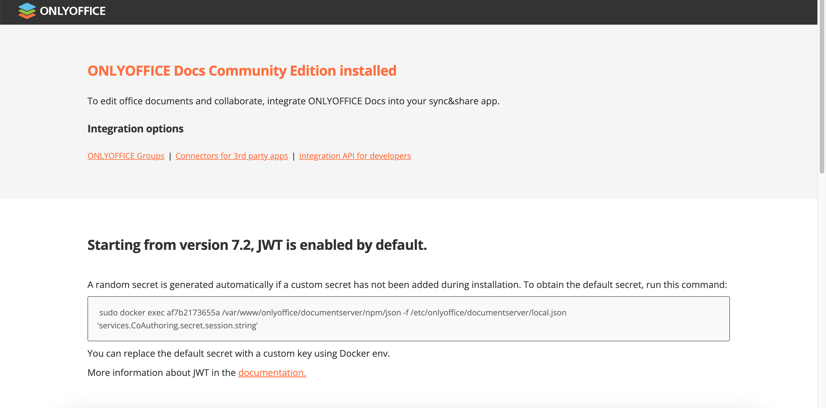Click the page vertical scrollbar thumb
This screenshot has height=408, width=826.
(821, 87)
